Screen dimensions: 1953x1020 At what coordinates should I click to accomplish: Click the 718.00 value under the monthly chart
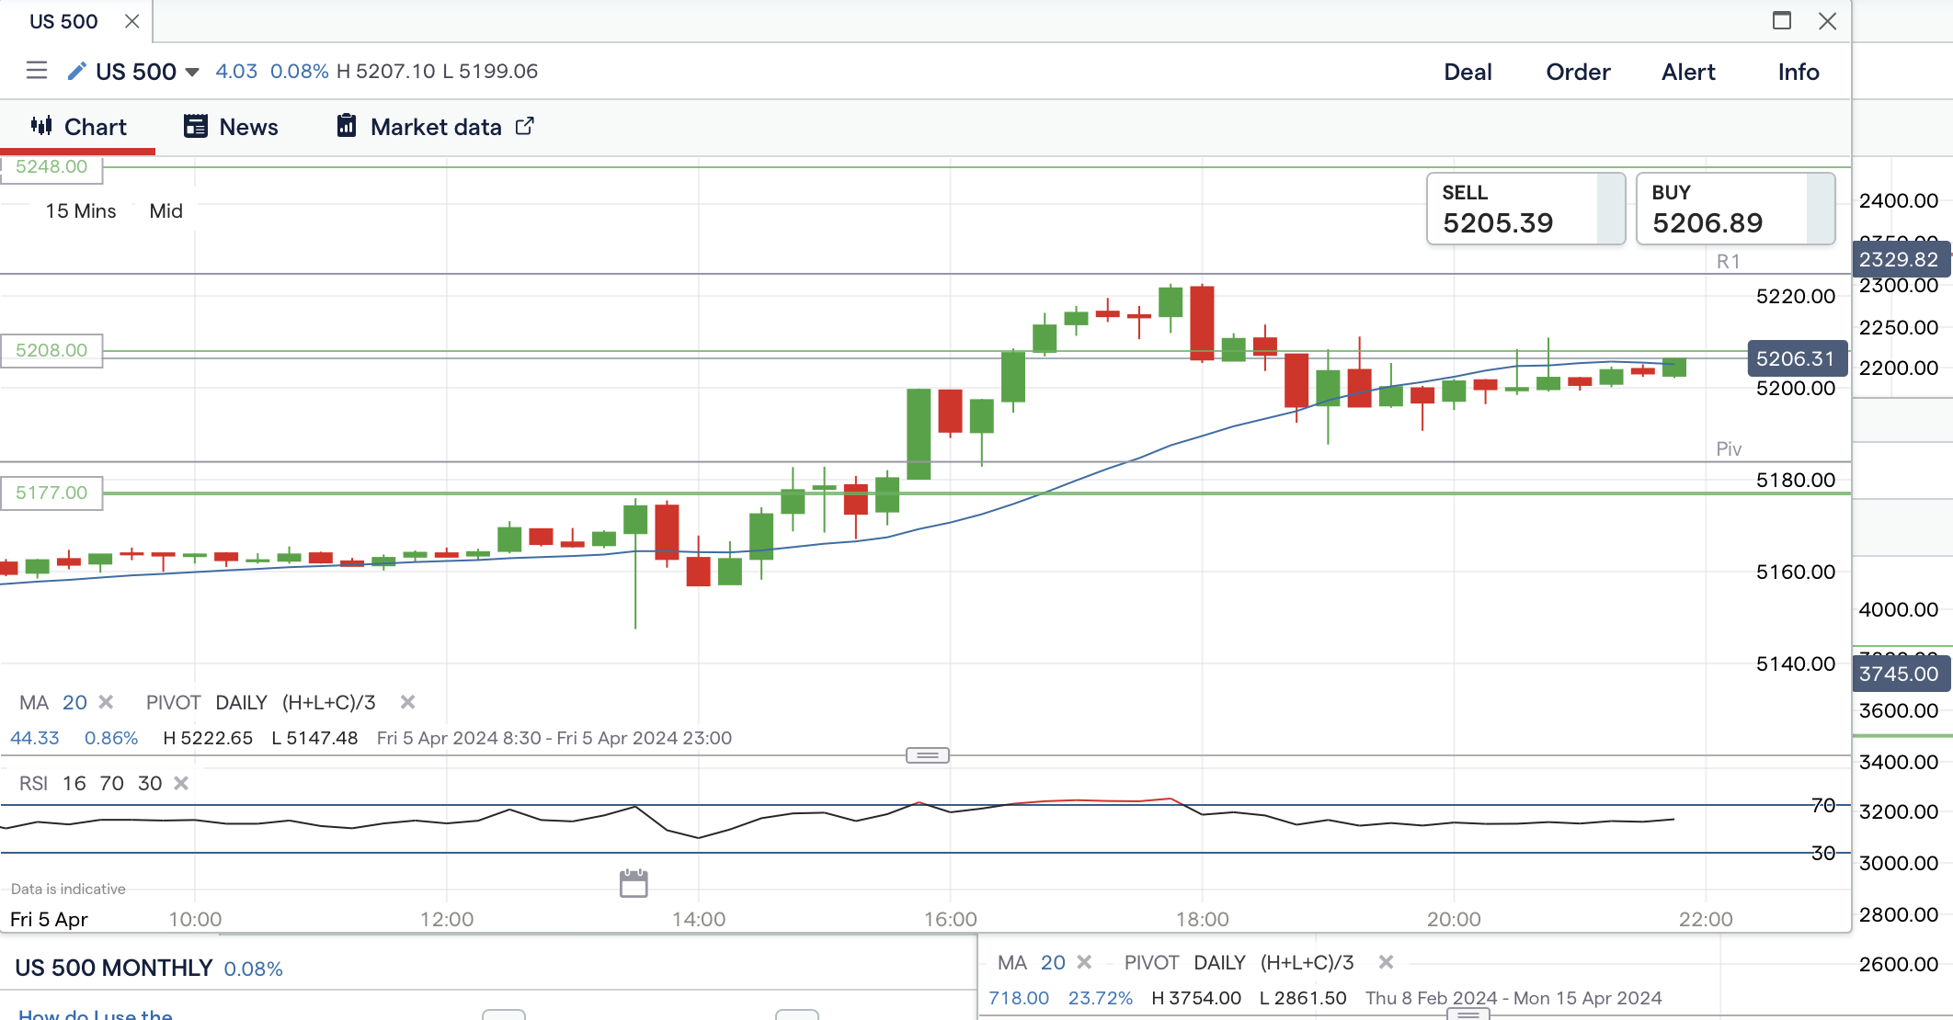click(x=1019, y=999)
